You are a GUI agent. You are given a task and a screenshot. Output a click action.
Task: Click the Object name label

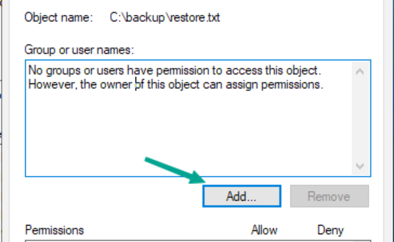pyautogui.click(x=58, y=18)
